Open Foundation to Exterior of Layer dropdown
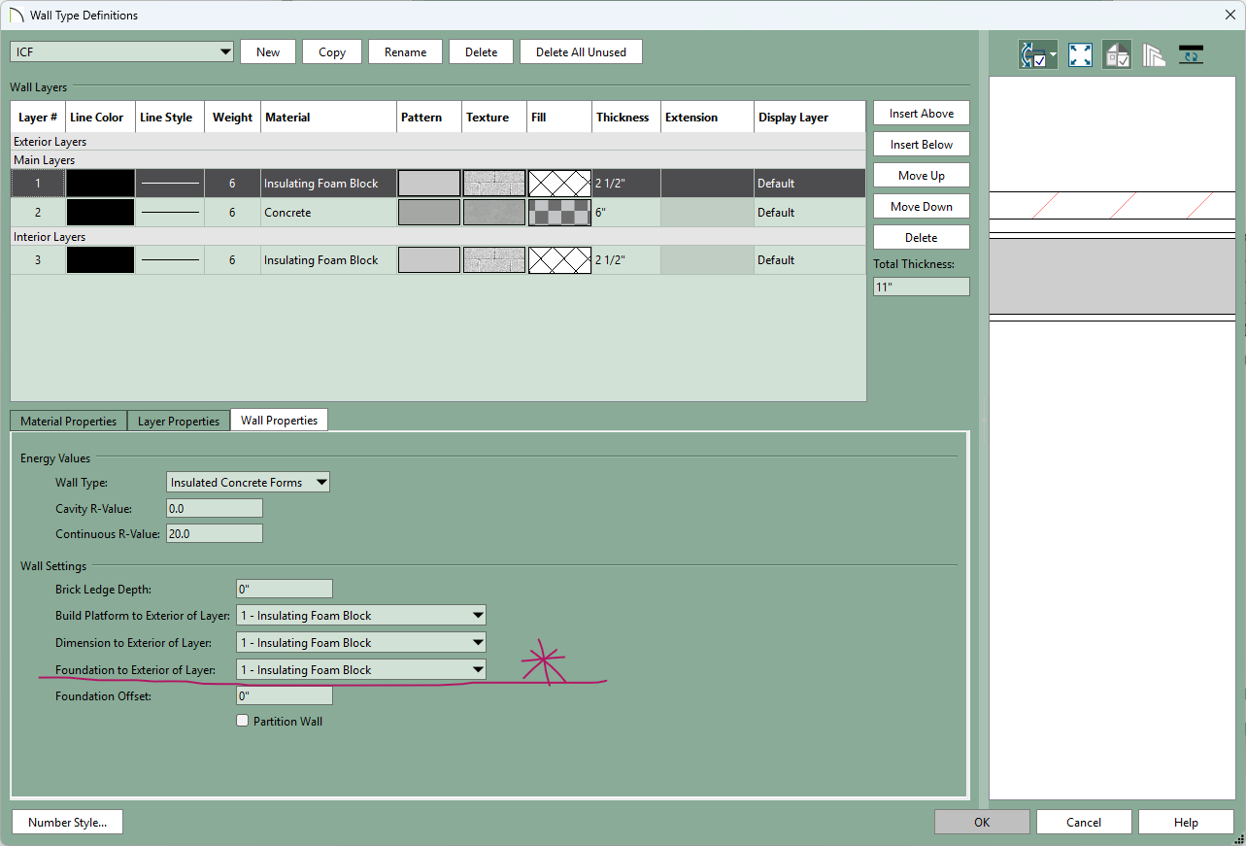Screen dimensions: 1246x846 (361, 670)
